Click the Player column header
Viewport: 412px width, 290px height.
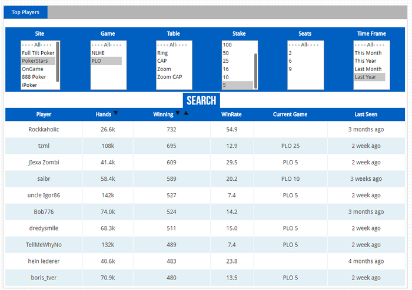pos(44,114)
